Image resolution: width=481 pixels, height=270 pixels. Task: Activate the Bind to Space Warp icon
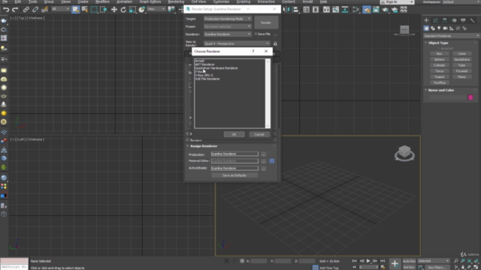pos(44,10)
